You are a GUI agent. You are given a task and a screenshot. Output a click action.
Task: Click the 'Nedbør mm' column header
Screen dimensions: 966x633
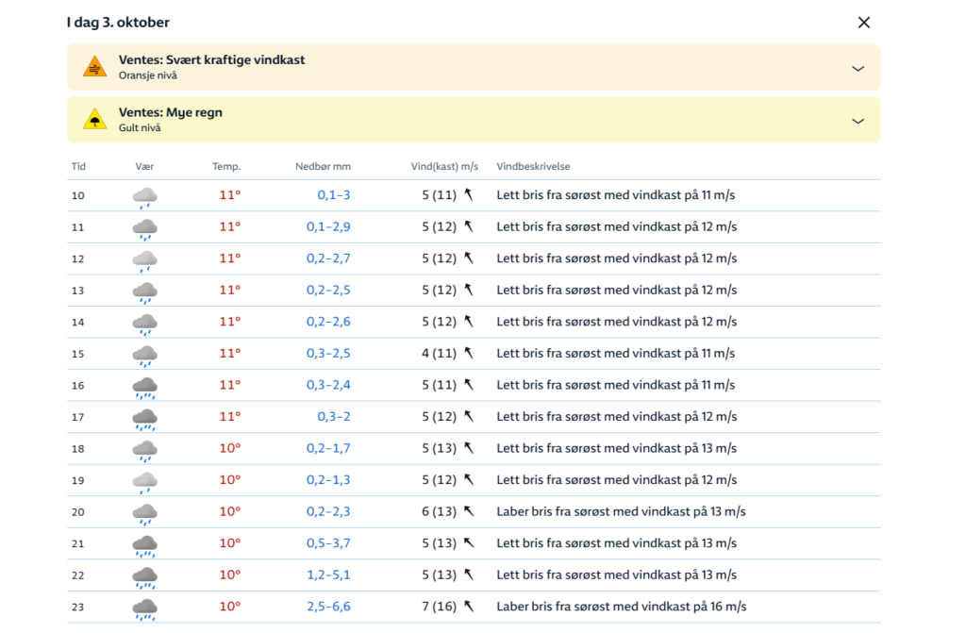click(323, 167)
